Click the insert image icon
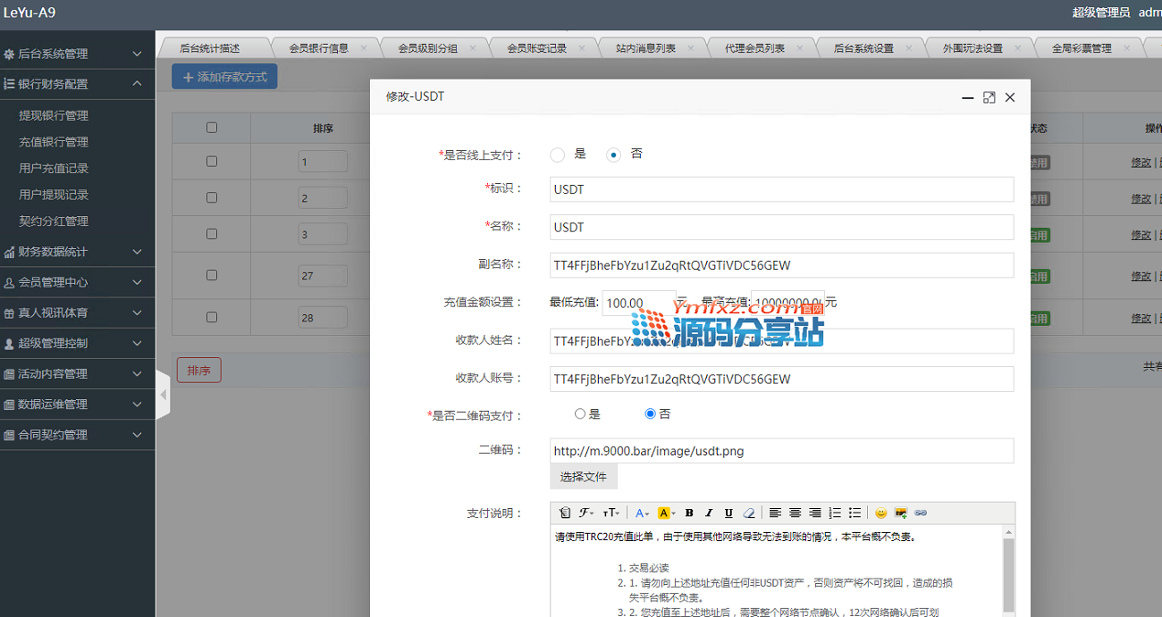1162x617 pixels. [901, 513]
